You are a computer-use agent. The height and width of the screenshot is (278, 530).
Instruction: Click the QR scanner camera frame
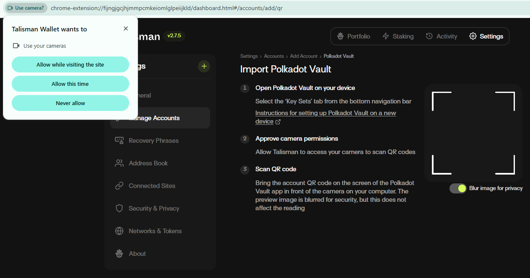(473, 133)
